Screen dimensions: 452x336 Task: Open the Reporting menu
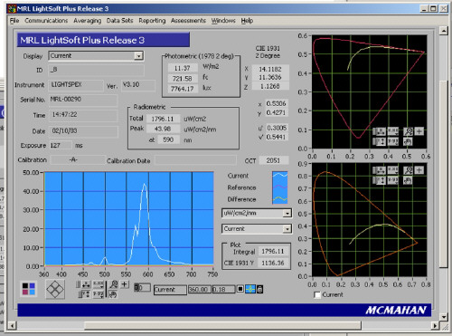click(x=152, y=21)
